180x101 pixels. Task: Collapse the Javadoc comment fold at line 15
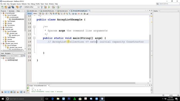34,27
